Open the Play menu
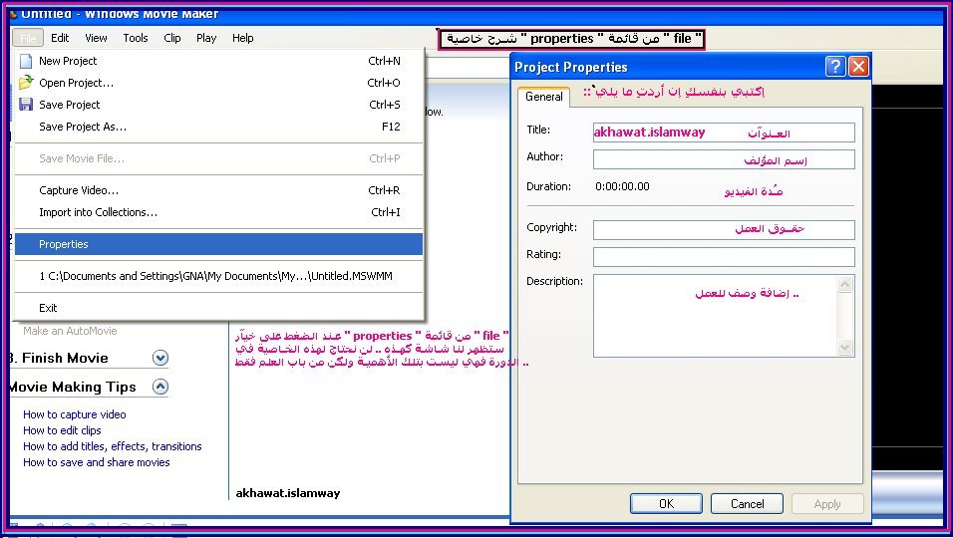Viewport: 953px width, 538px height. point(206,38)
